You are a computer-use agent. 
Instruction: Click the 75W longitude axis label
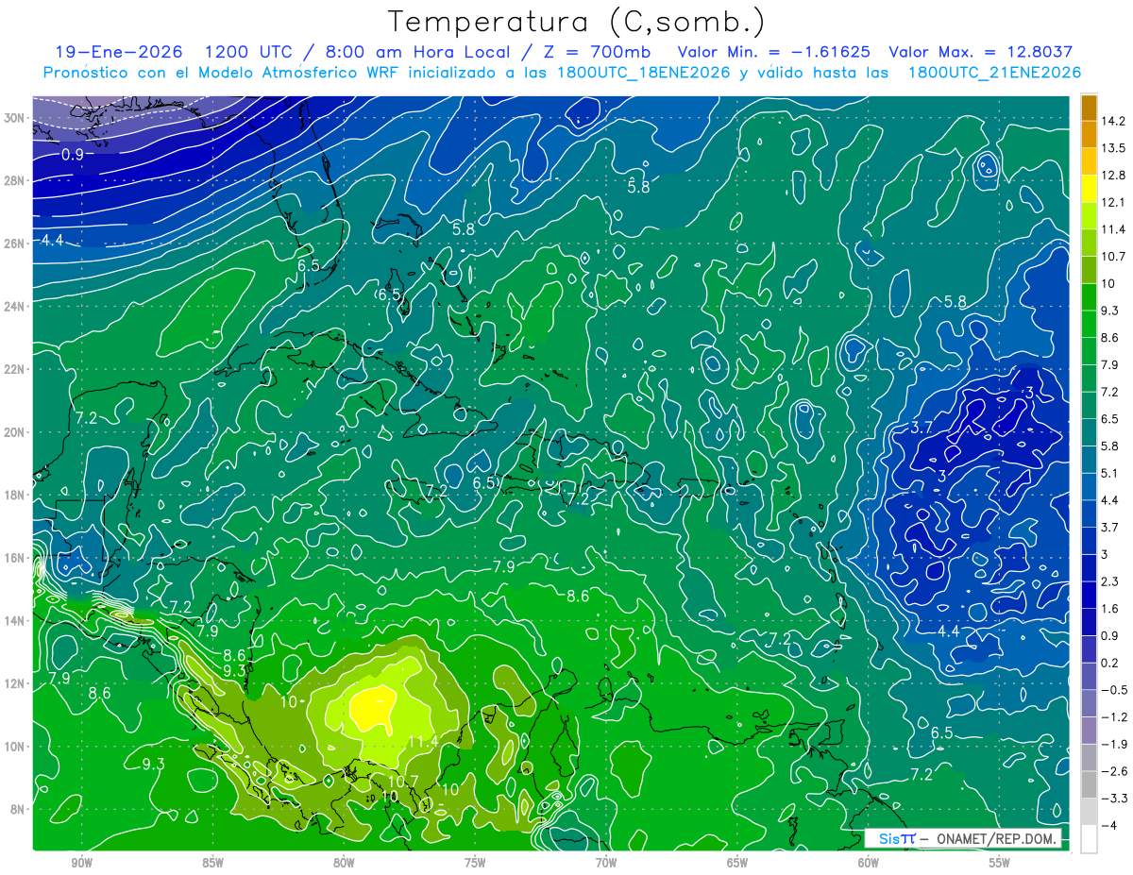pyautogui.click(x=475, y=863)
